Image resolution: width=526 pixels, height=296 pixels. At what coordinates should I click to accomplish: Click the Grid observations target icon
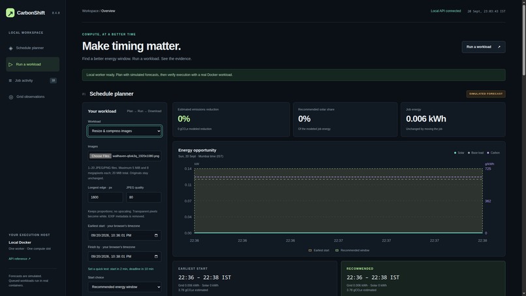point(11,97)
